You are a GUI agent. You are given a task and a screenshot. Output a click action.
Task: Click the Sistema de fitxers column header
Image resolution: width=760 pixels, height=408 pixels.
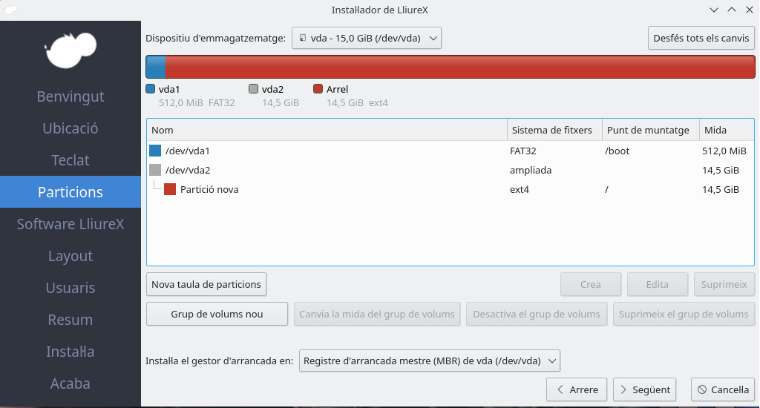click(x=554, y=130)
